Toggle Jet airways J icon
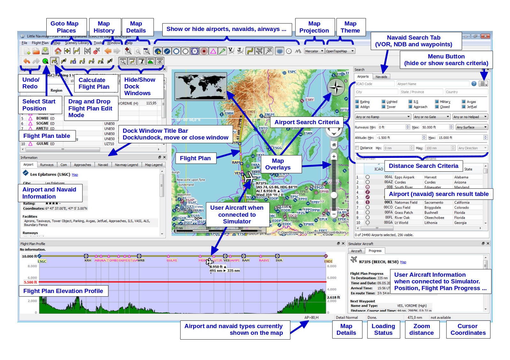Image resolution: width=510 pixels, height=360 pixels. click(x=241, y=51)
